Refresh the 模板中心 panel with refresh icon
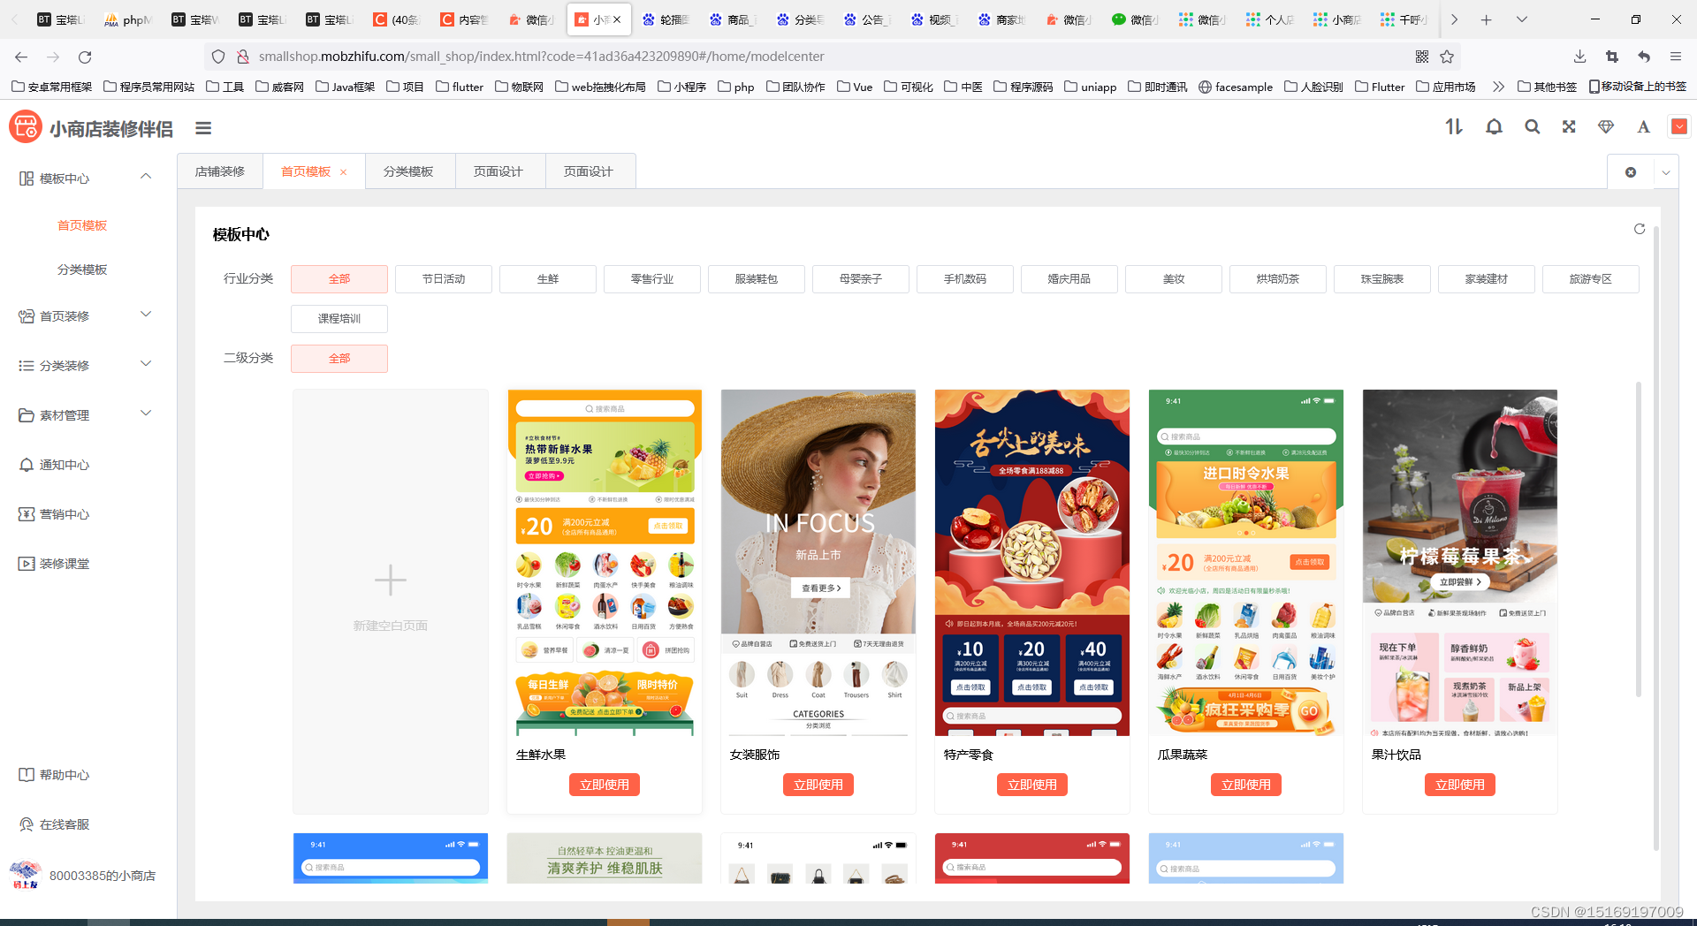Image resolution: width=1697 pixels, height=926 pixels. pos(1640,229)
